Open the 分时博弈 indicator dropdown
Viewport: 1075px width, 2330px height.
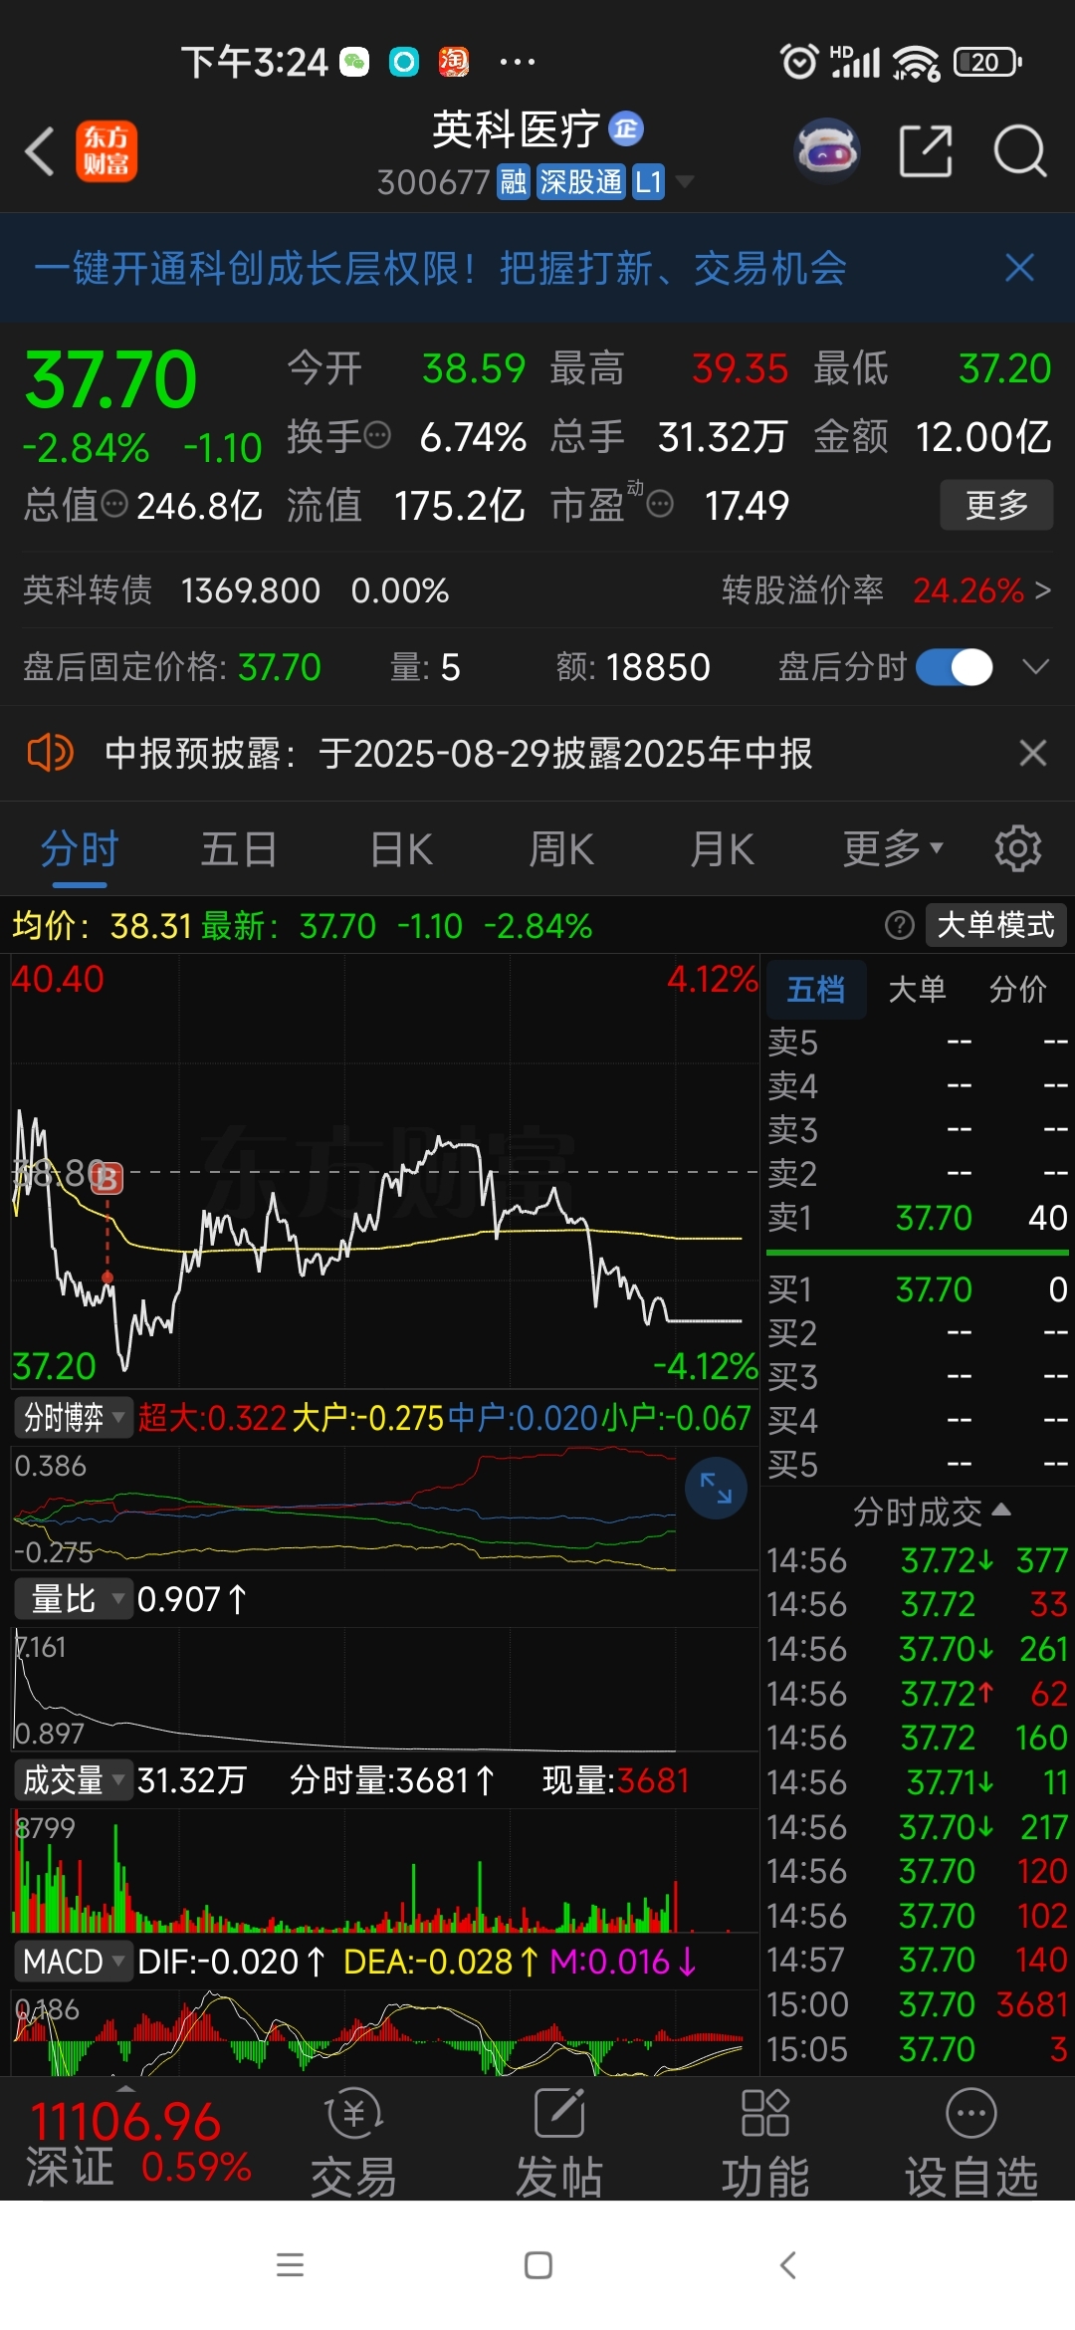[x=74, y=1416]
